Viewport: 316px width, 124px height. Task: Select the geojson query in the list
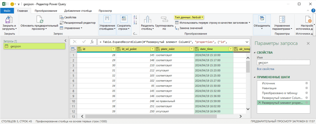16,46
